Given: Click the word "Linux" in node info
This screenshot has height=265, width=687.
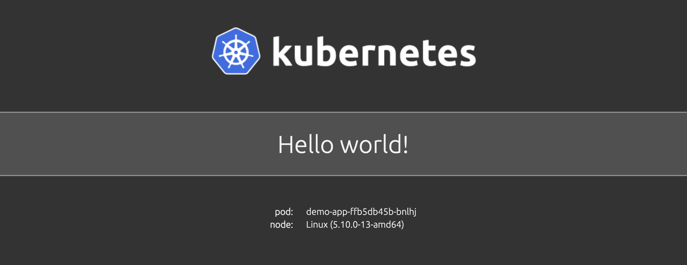Looking at the screenshot, I should point(317,225).
